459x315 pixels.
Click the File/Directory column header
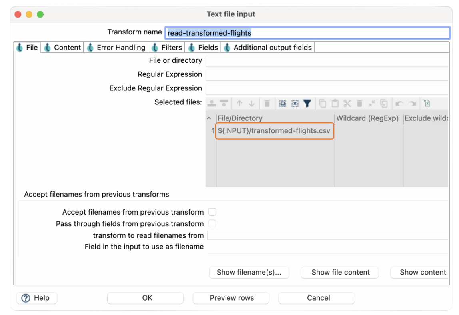[x=275, y=118]
